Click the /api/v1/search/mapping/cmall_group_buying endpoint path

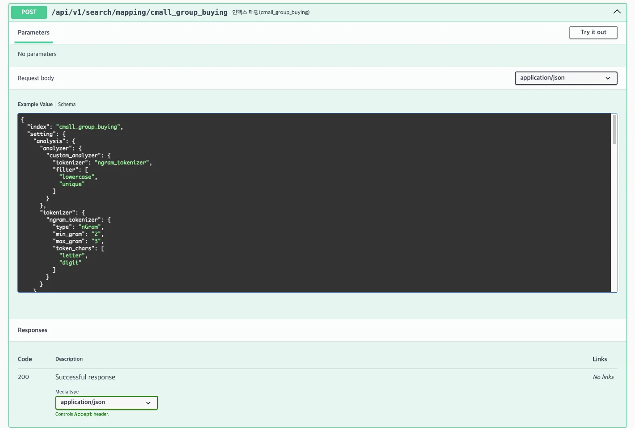(x=139, y=12)
